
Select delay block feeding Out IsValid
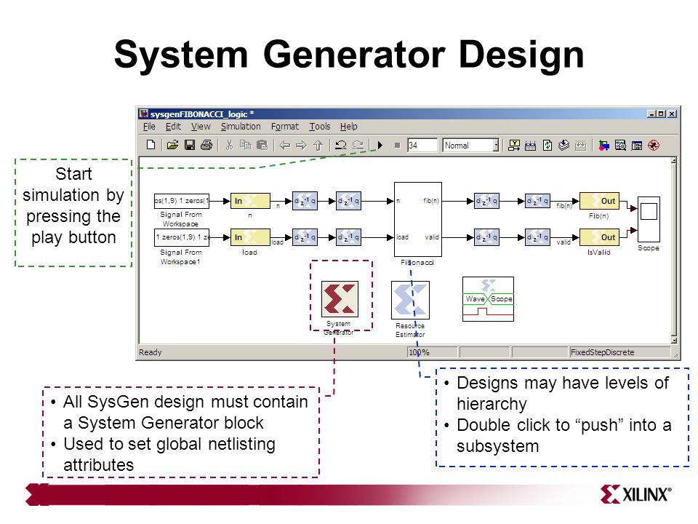pos(537,237)
